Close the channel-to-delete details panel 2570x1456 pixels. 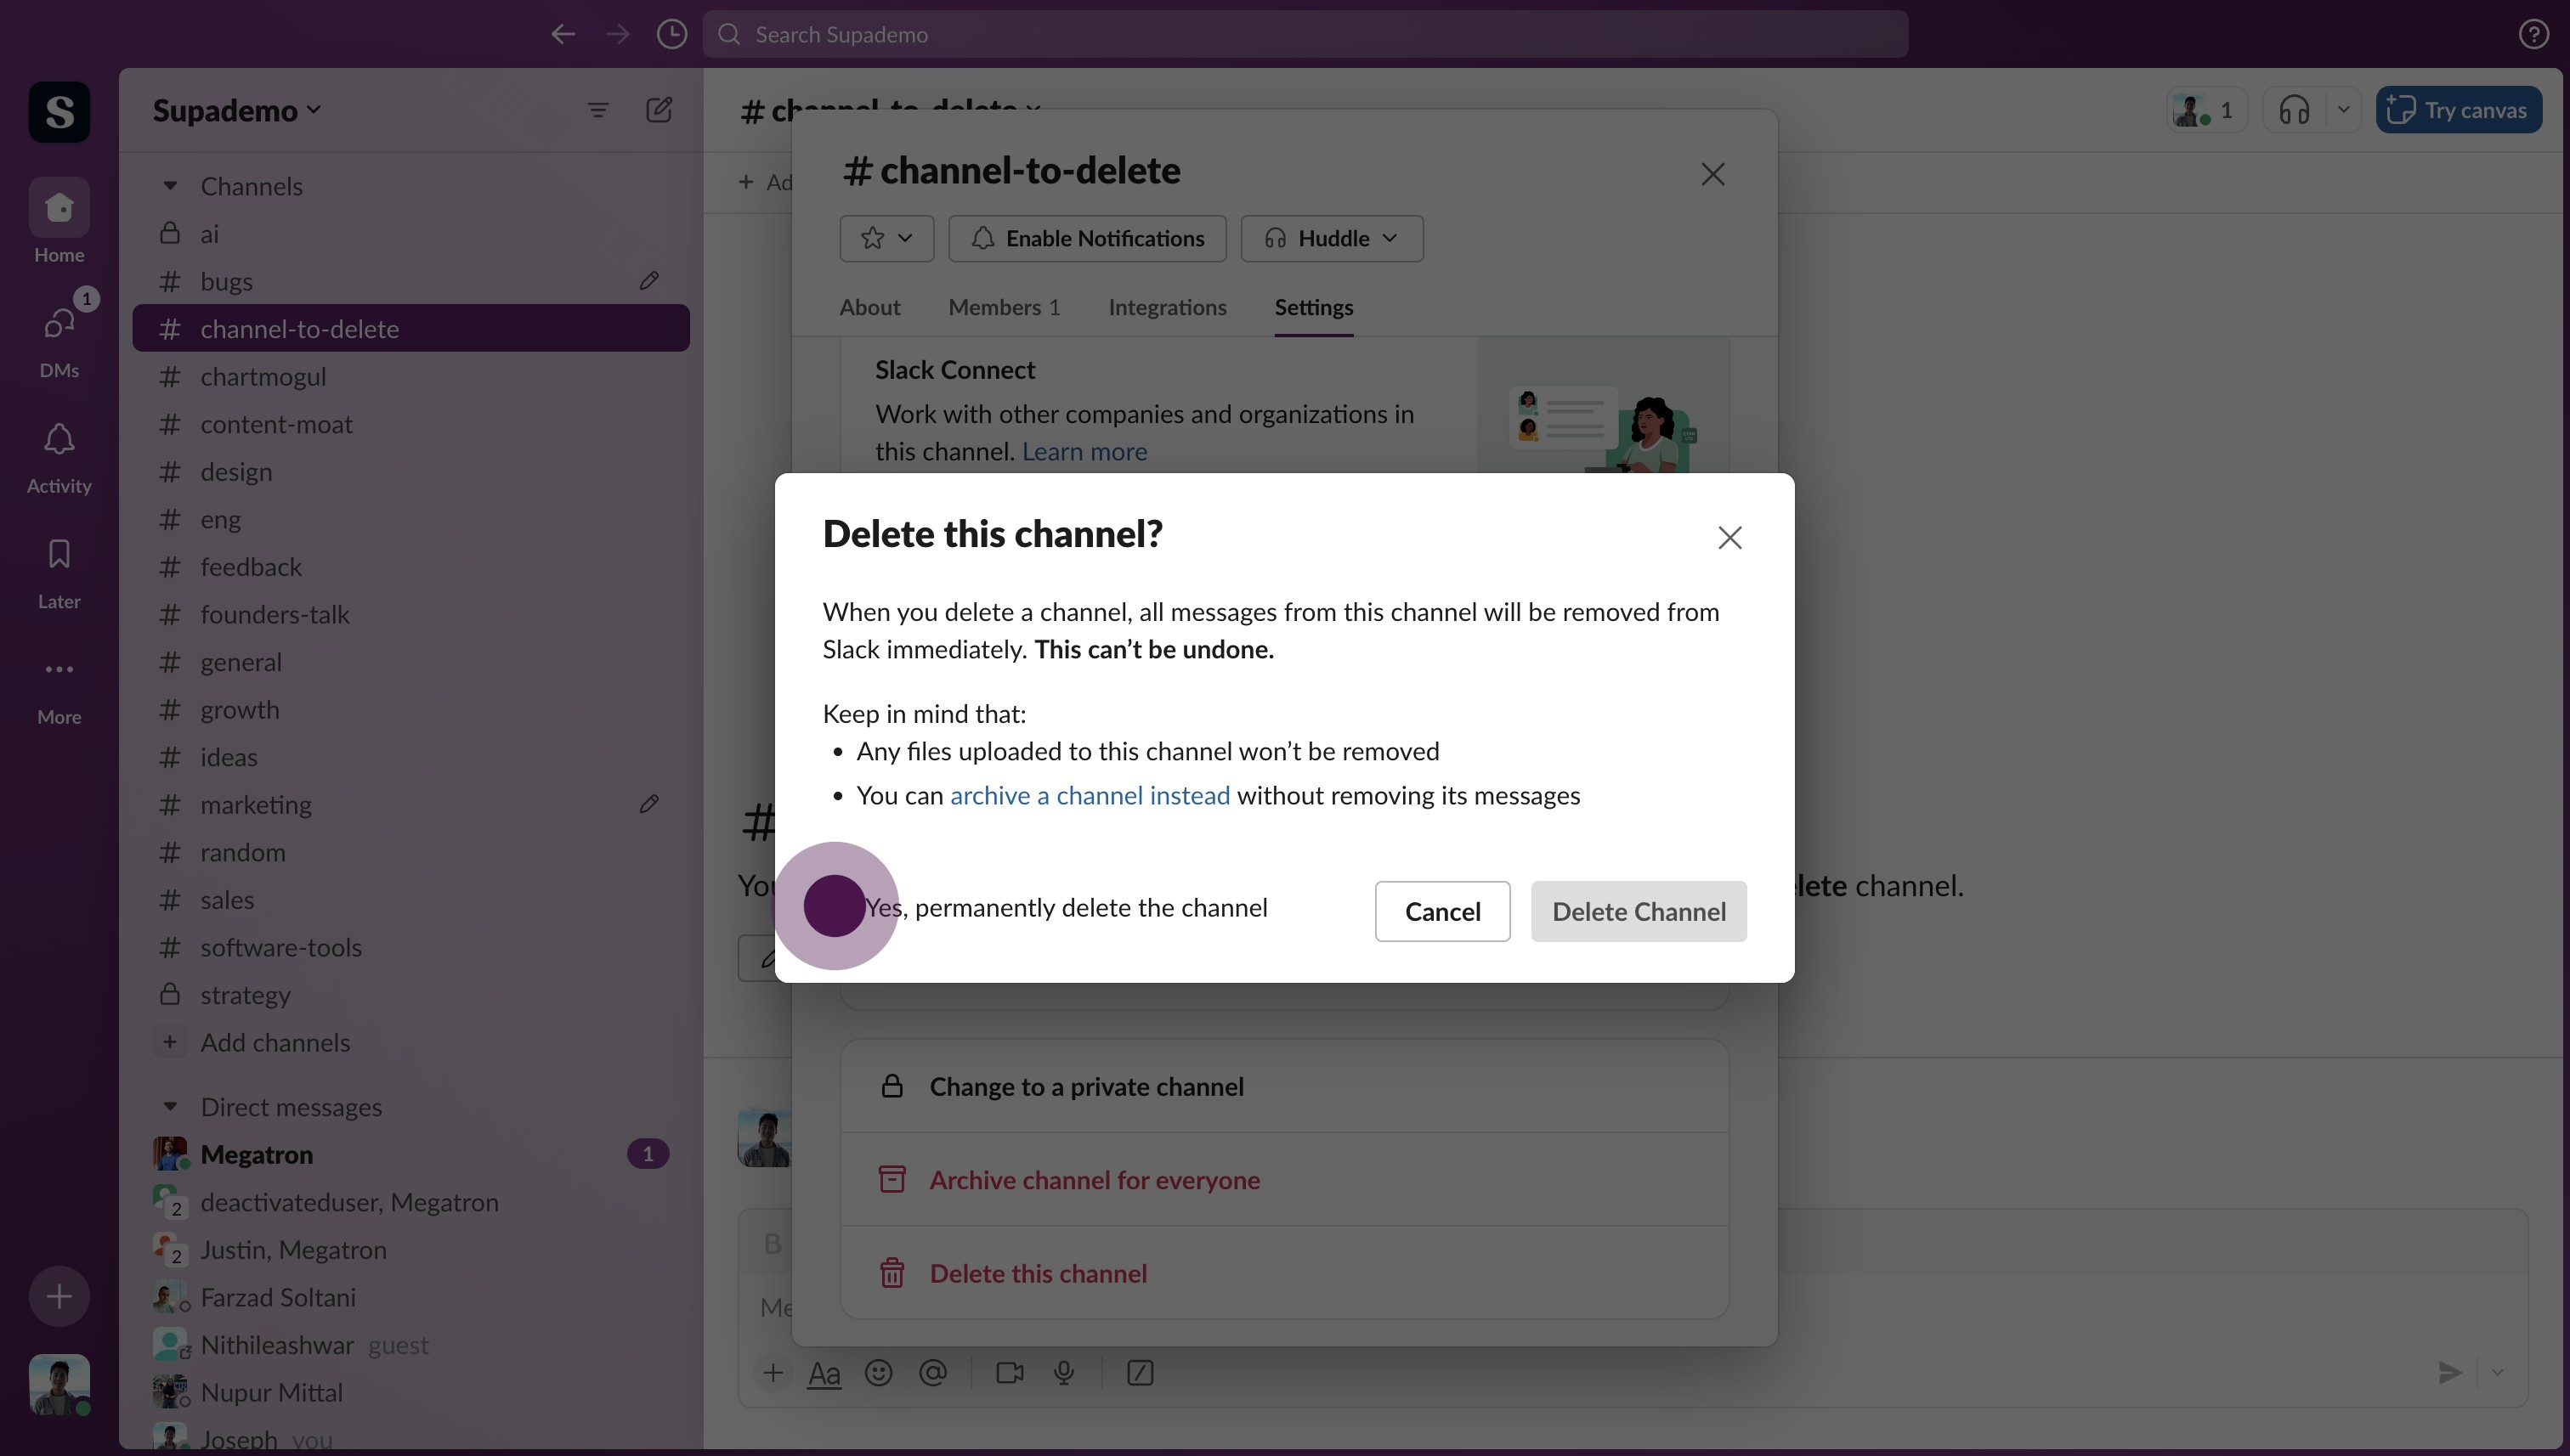[x=1712, y=174]
